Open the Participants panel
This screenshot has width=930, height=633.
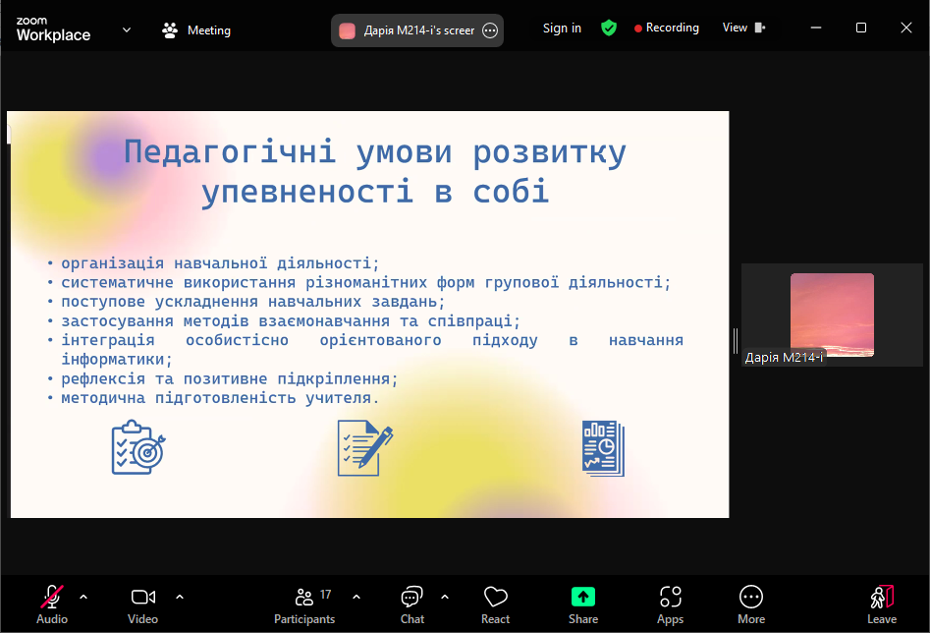tap(304, 604)
